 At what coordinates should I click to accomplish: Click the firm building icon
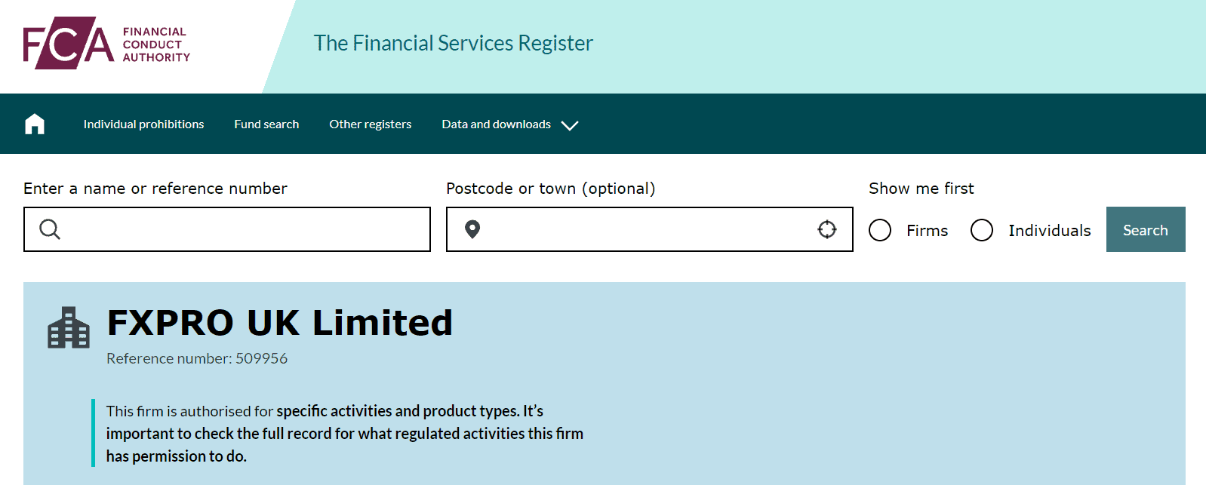point(69,328)
